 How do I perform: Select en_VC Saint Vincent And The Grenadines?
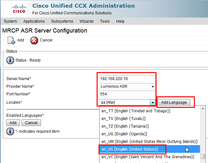pyautogui.click(x=150, y=157)
